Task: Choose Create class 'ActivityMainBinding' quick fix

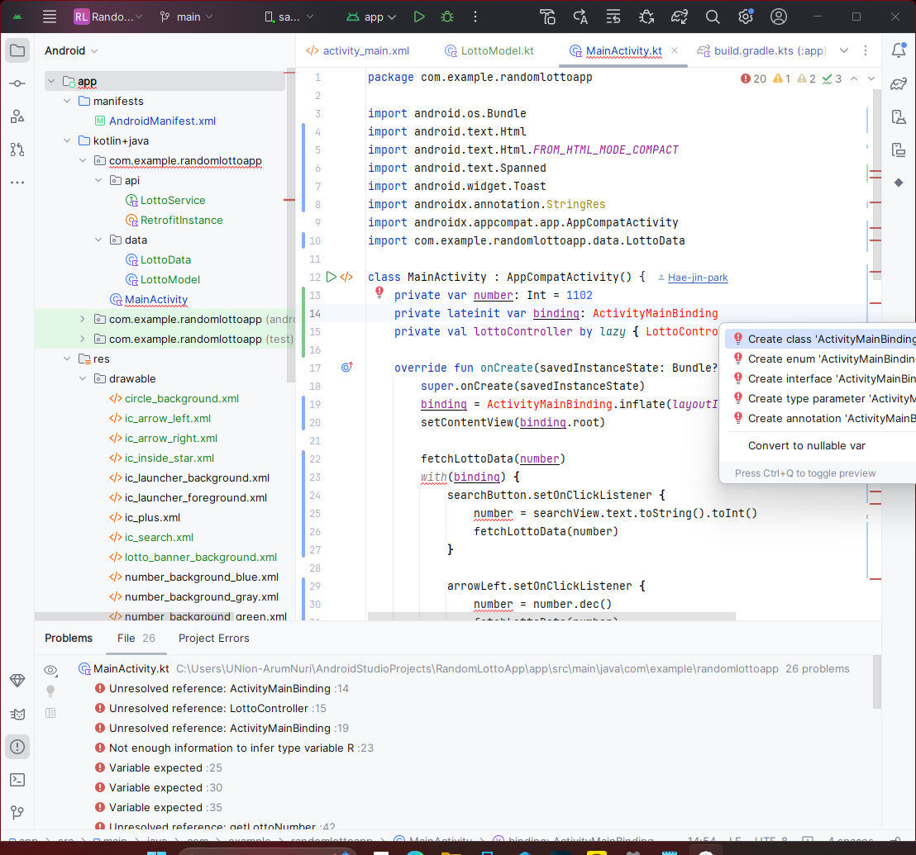Action: click(x=820, y=339)
